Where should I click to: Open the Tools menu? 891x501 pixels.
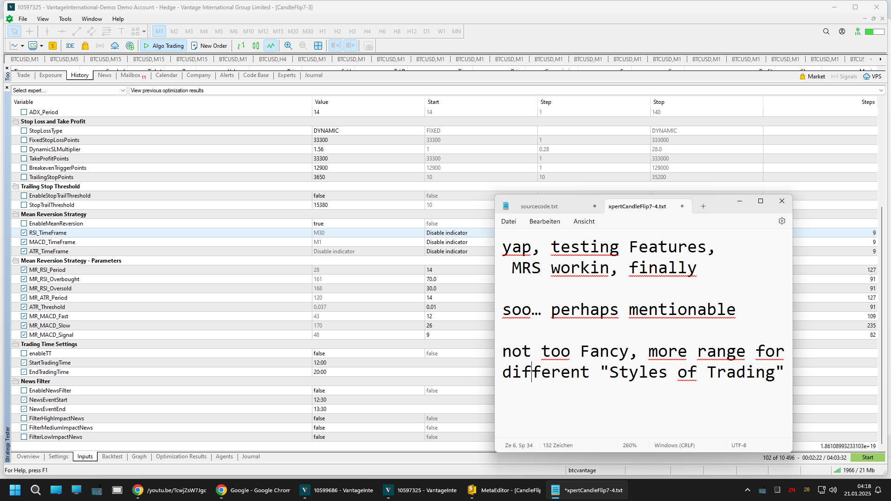tap(65, 19)
